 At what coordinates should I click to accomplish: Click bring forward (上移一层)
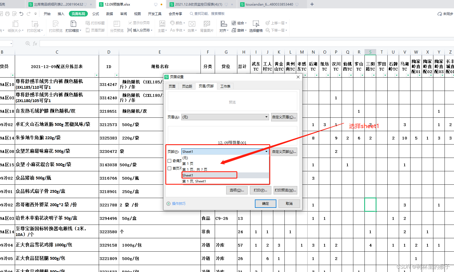(276, 23)
